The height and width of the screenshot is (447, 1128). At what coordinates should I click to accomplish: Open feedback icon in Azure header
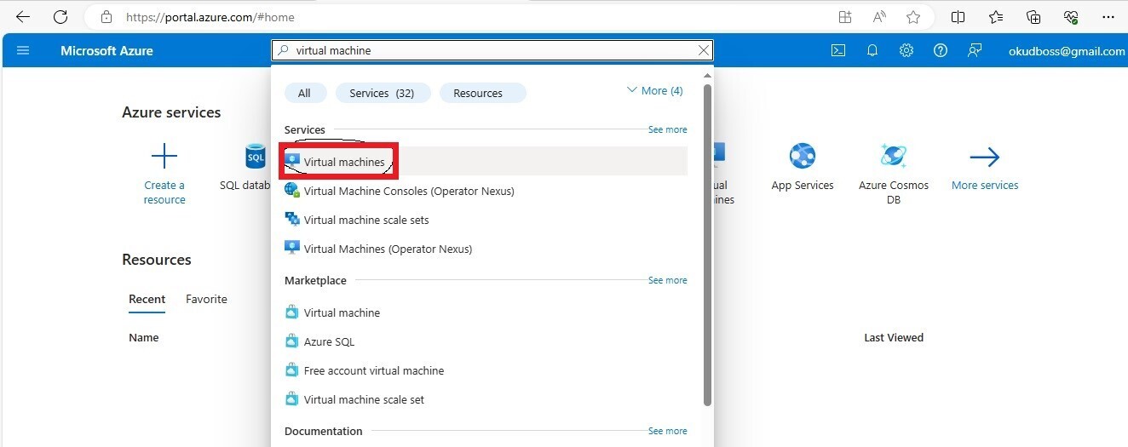975,50
